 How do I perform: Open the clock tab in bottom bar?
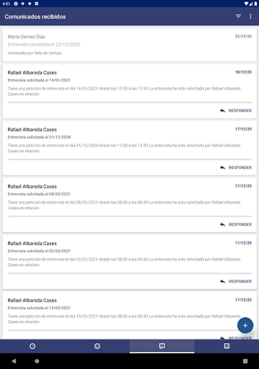(x=32, y=346)
